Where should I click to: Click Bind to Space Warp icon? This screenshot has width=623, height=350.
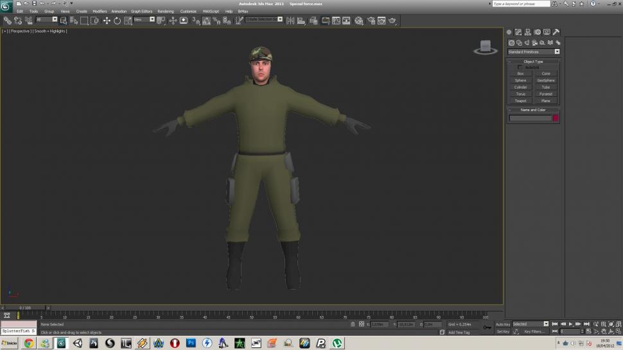(x=29, y=21)
